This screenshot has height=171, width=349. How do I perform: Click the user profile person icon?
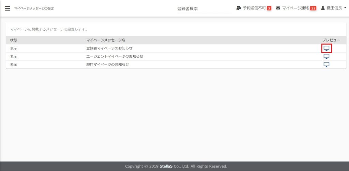[323, 8]
